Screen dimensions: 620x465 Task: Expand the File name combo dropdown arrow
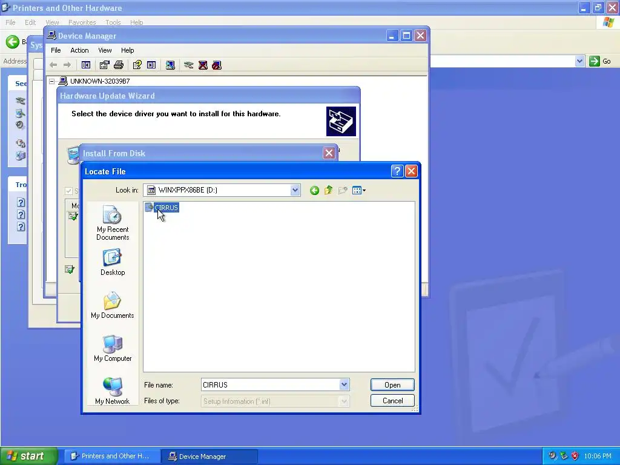tap(344, 384)
